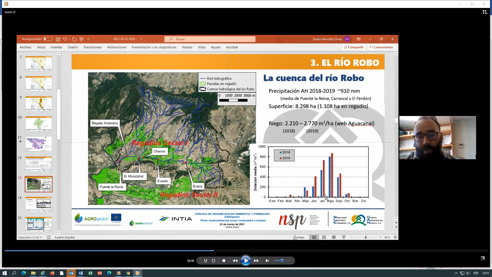
Task: Click the Redo icon in PowerPoint
Action: pyautogui.click(x=74, y=39)
